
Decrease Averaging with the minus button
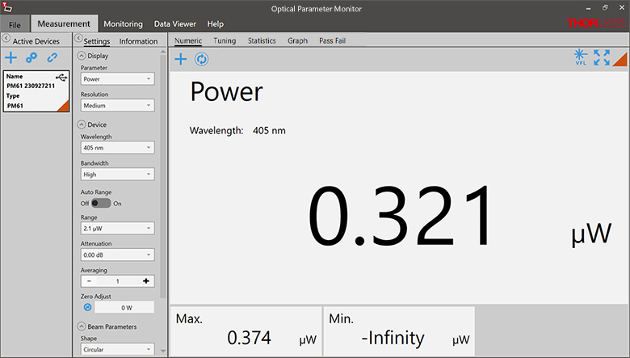tap(89, 281)
